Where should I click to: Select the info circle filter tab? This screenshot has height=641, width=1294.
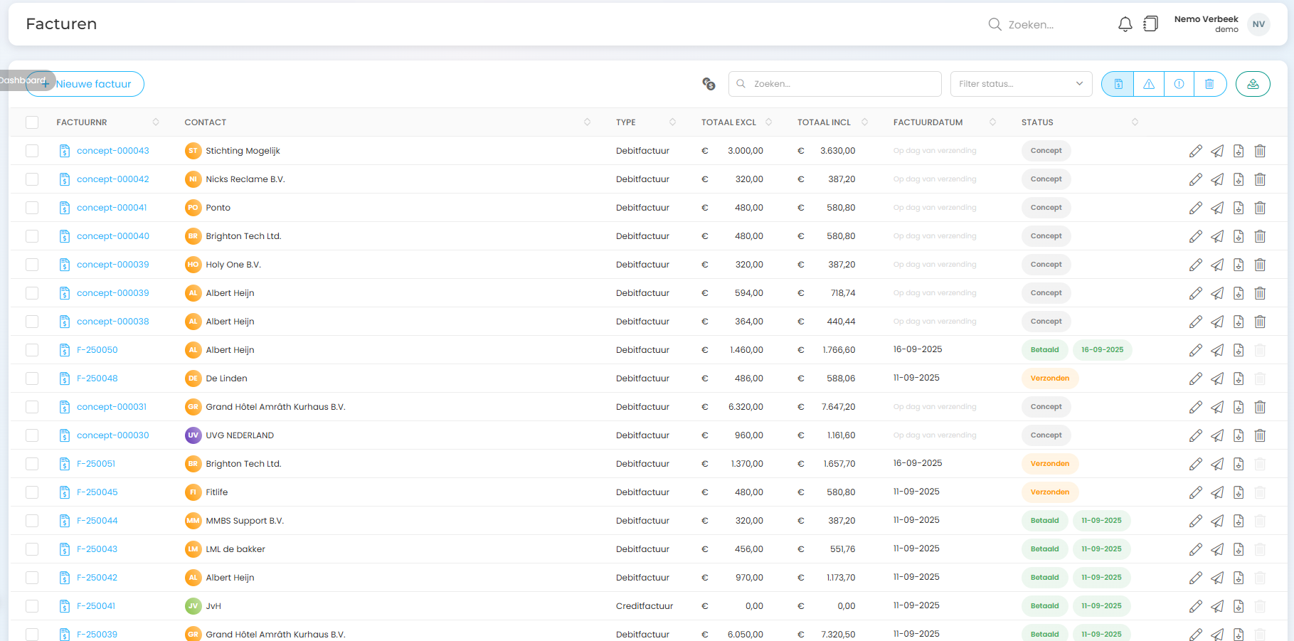coord(1179,84)
